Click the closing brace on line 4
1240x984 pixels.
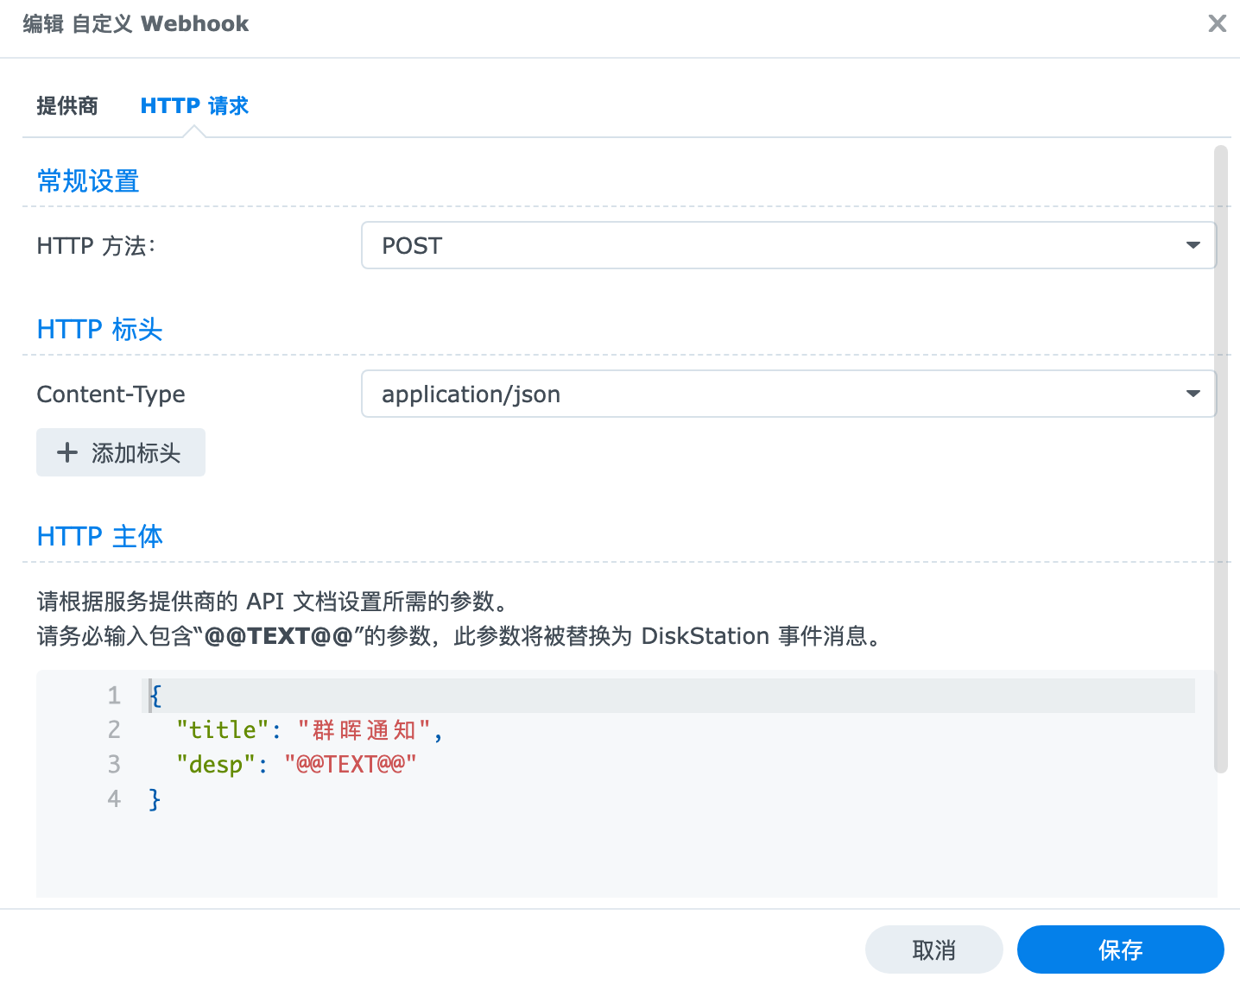tap(155, 799)
